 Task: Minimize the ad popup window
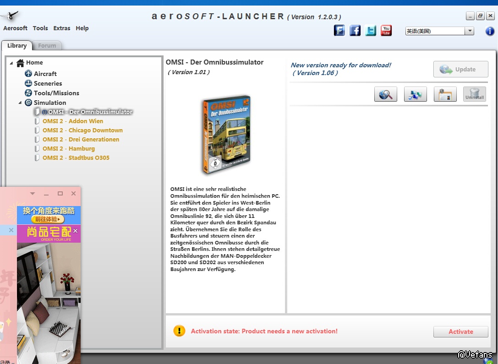point(46,194)
